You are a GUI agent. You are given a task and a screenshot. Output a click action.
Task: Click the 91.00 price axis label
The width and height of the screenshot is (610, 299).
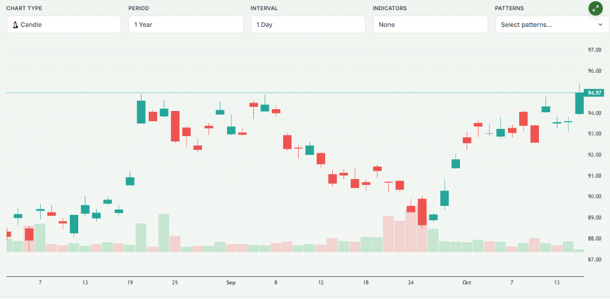(x=594, y=176)
